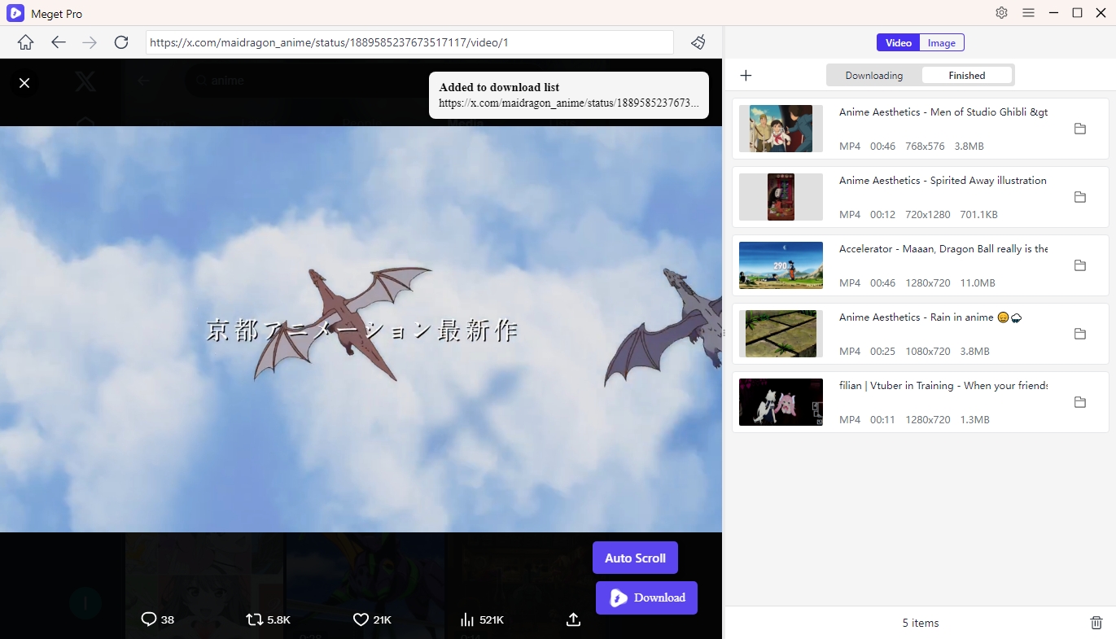Screen dimensions: 1116x639
Task: Add a new download with plus icon
Action: (746, 76)
